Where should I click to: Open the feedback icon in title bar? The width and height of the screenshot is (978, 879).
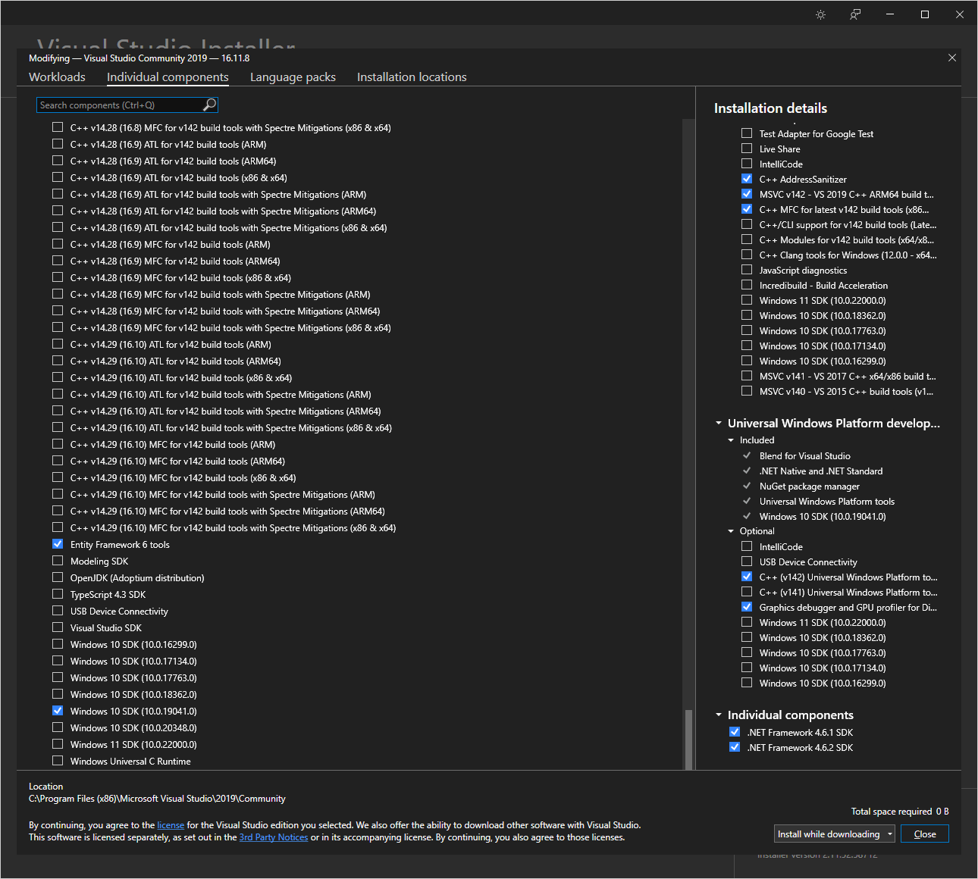[855, 14]
